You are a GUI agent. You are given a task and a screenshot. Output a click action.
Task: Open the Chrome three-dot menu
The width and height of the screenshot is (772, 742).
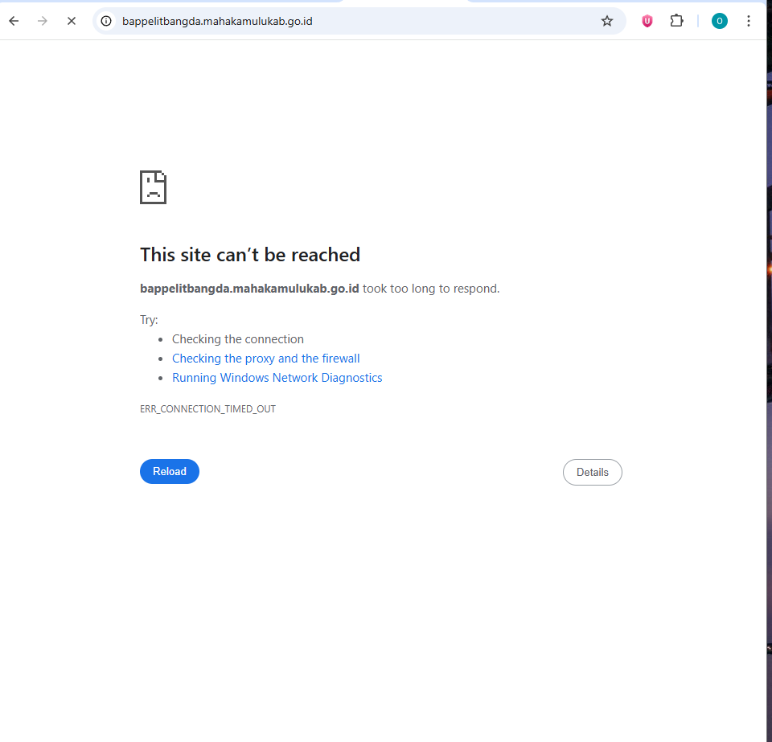click(749, 21)
